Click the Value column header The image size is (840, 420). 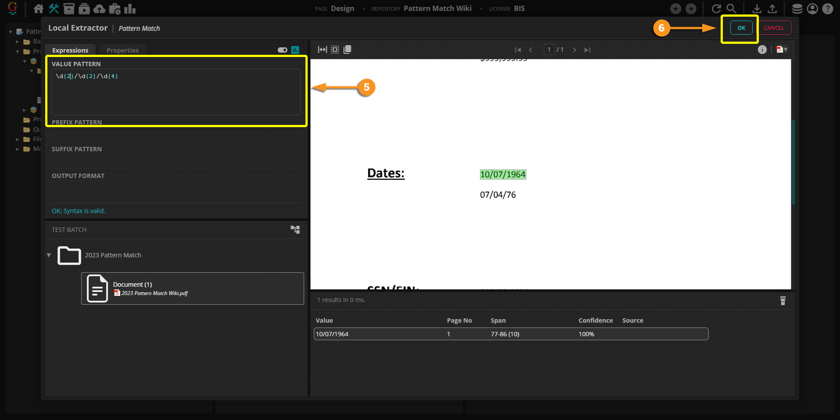(x=324, y=320)
